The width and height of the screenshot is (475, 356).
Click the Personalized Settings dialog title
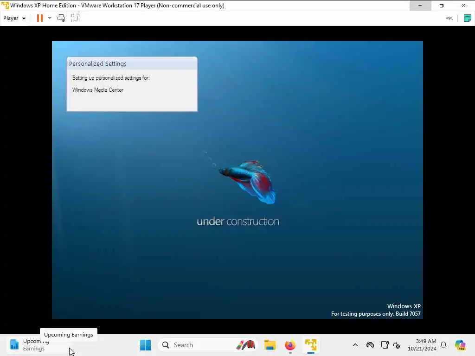[x=97, y=64]
